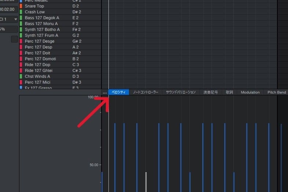Toggle the checkbox below the percent field
The height and width of the screenshot is (192, 288).
(14, 39)
